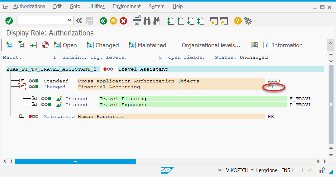Expand the Travel Expenses folder
The height and width of the screenshot is (177, 336).
click(x=34, y=105)
